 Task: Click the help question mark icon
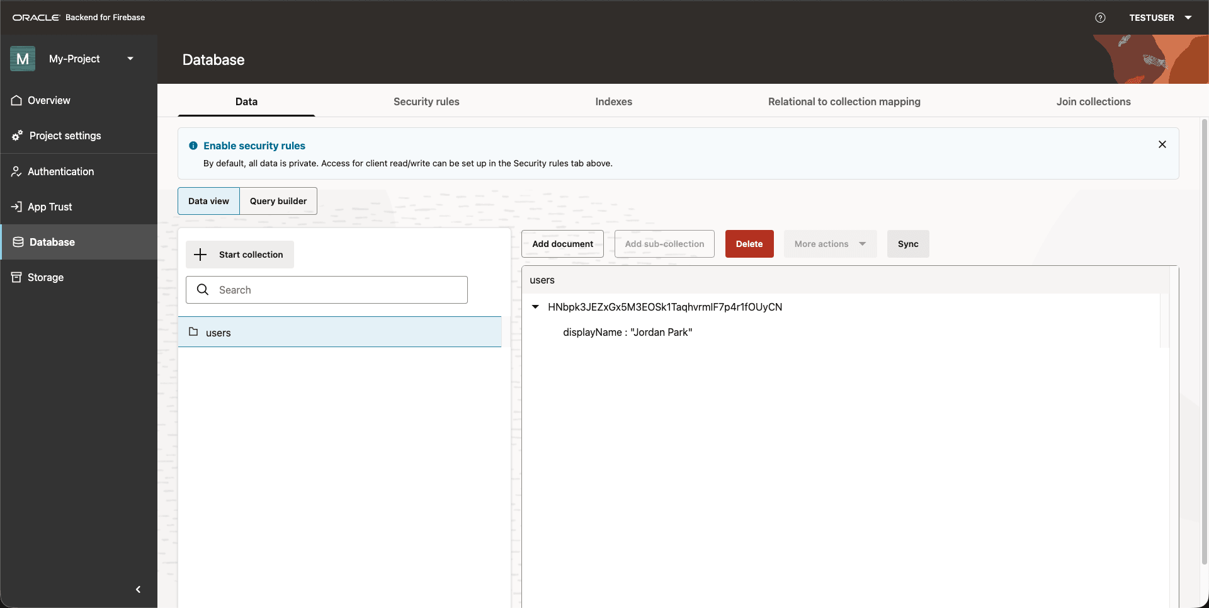pos(1100,18)
